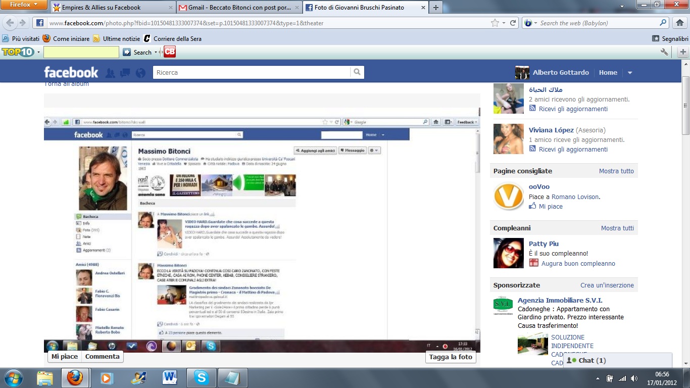Image resolution: width=690 pixels, height=388 pixels.
Task: Click Agenzia Immobiliare S.V.I. logo
Action: [x=503, y=305]
